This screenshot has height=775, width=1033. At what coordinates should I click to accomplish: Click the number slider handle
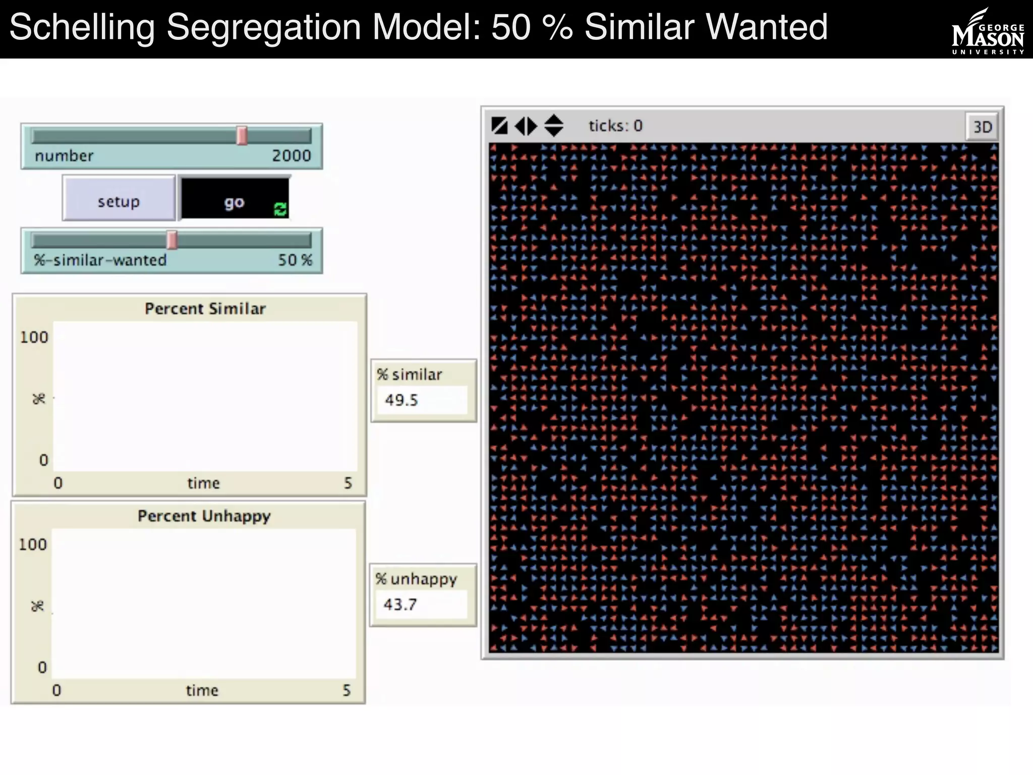point(242,136)
